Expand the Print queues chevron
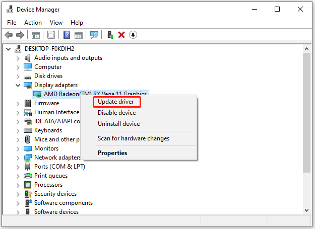Screen dimensions: 315x229 tap(18, 176)
